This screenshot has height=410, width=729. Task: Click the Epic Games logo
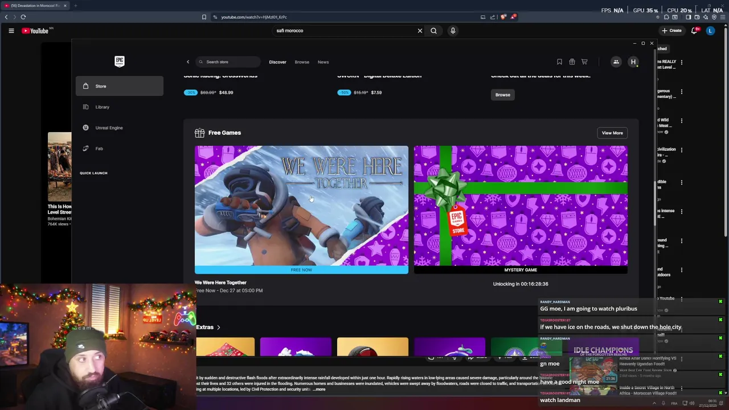120,61
